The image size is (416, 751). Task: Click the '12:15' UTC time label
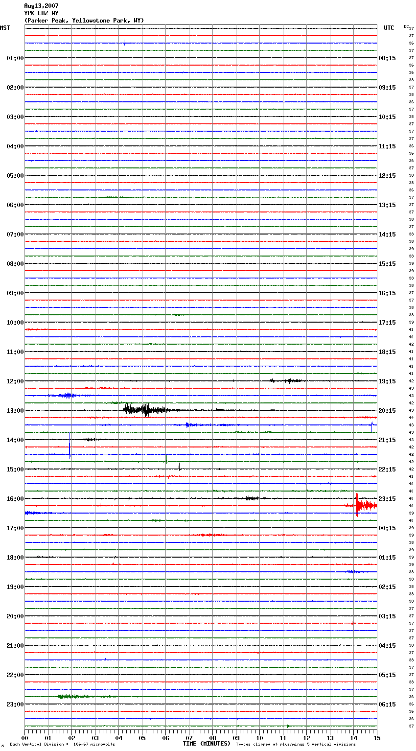(x=387, y=176)
